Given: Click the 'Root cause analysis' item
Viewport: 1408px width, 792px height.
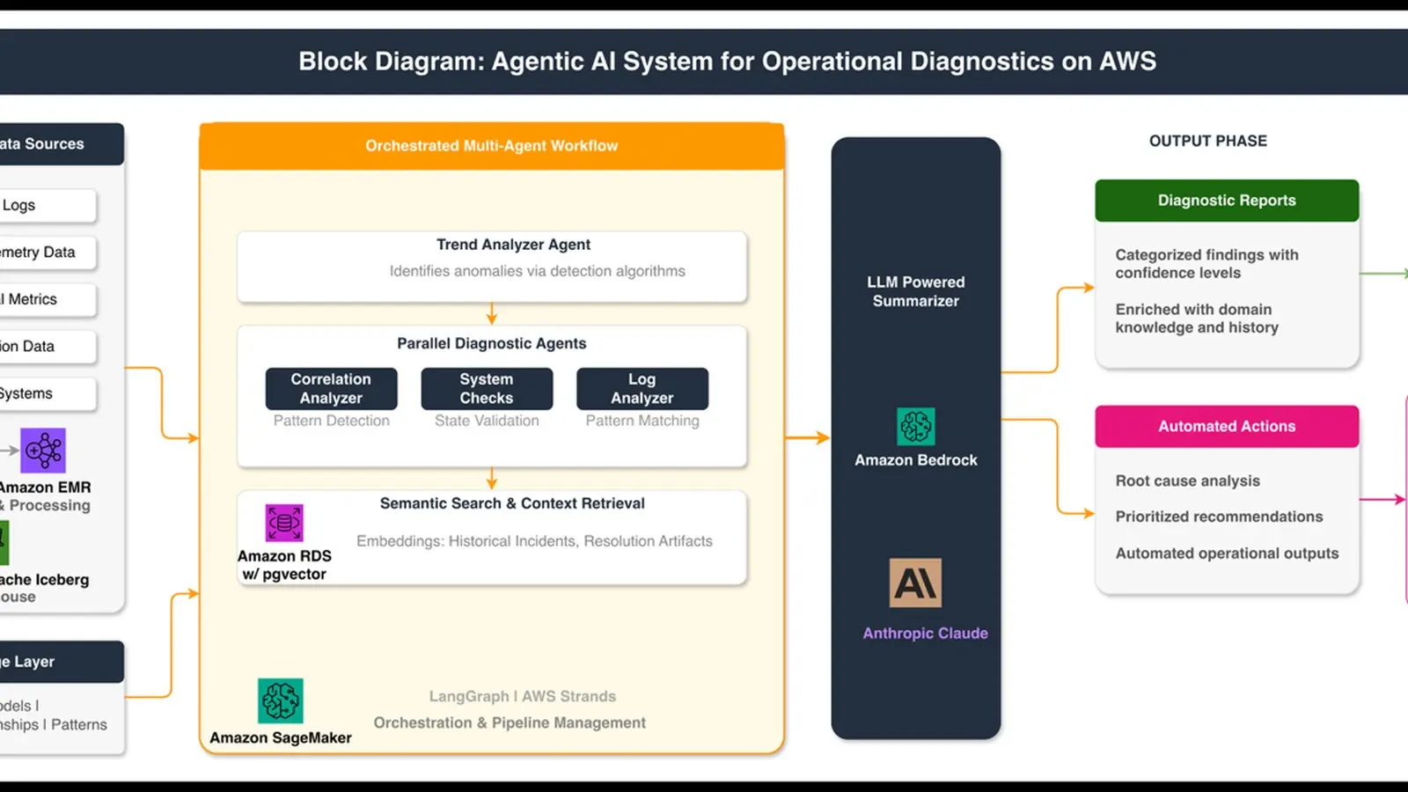Looking at the screenshot, I should tap(1187, 480).
